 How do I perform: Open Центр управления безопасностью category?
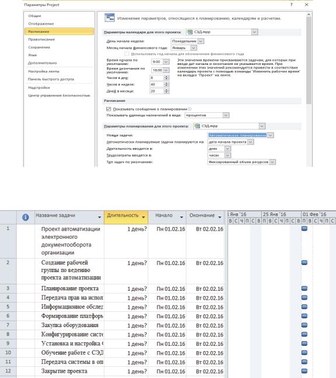point(59,95)
